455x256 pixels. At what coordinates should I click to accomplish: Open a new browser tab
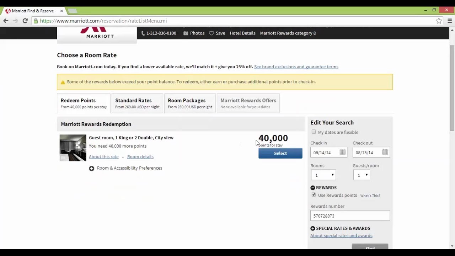point(72,11)
